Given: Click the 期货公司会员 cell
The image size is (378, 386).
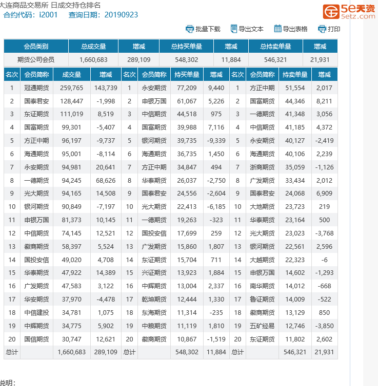Looking at the screenshot, I should pos(36,59).
